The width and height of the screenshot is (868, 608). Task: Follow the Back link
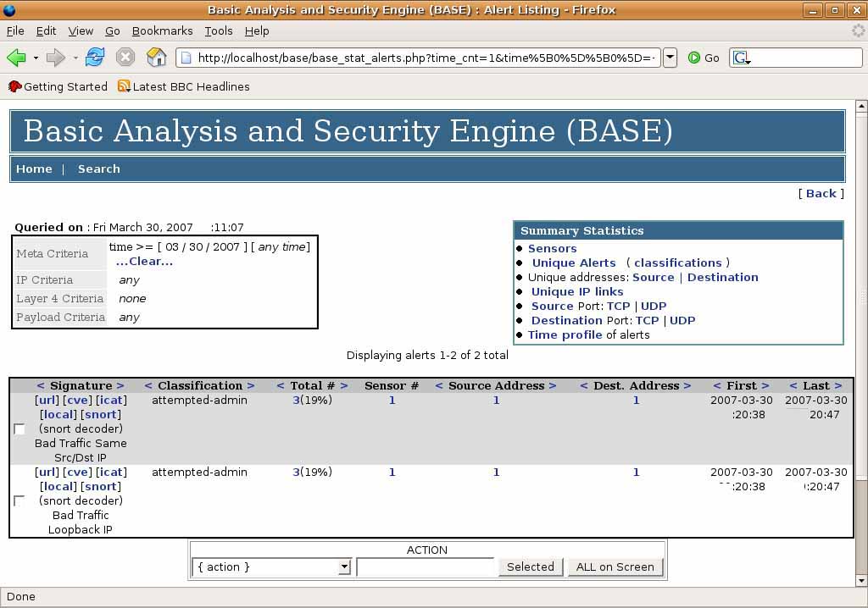[x=821, y=193]
